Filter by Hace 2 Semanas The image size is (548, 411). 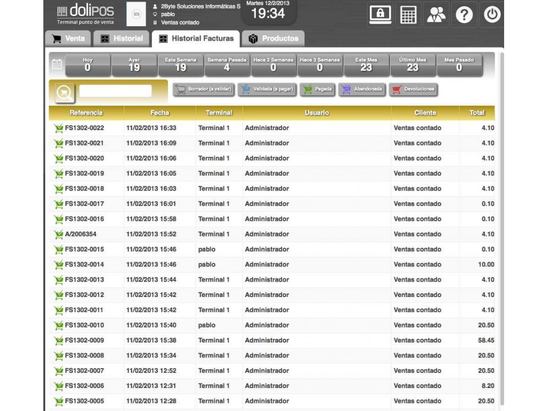coord(273,65)
